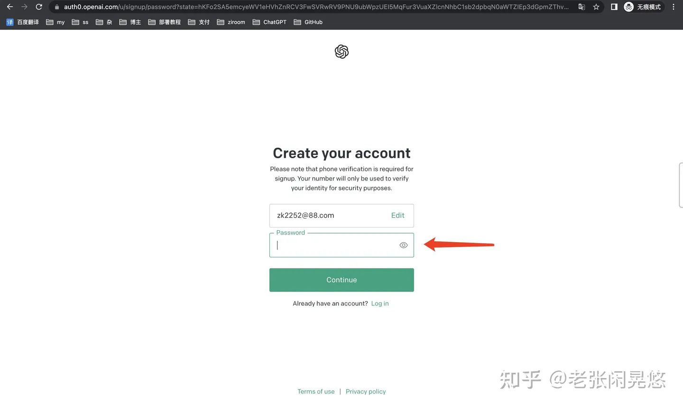Open the Chrome three-dot menu
This screenshot has height=407, width=683.
click(673, 7)
